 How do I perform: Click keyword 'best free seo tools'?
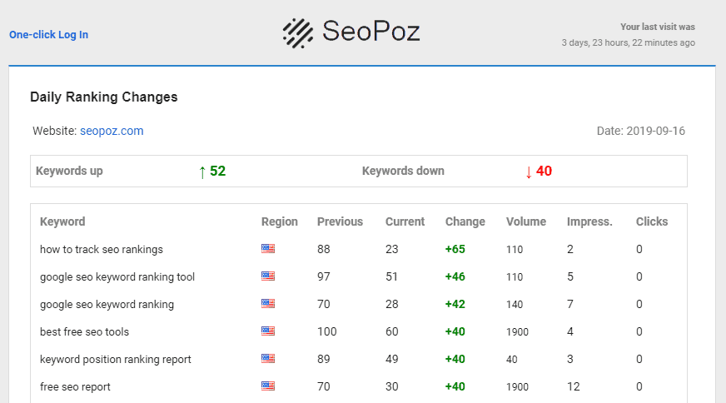coord(84,331)
